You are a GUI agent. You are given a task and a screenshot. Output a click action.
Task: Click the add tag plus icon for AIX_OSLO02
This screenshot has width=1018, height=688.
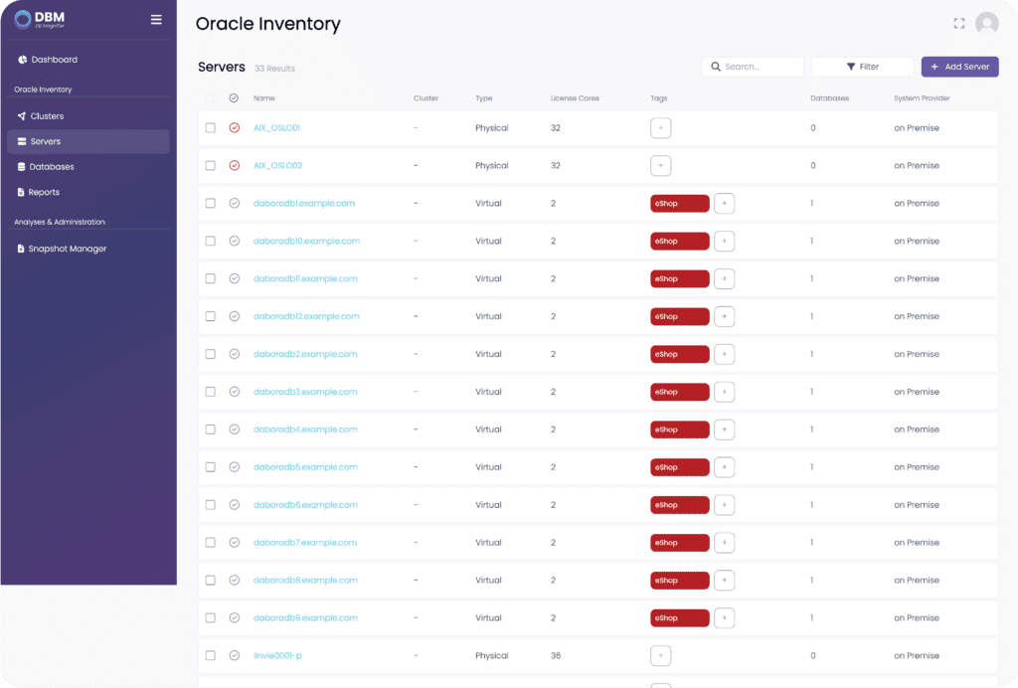pos(661,166)
